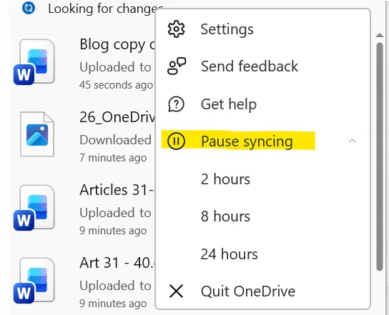Click the blue sync status icon

29,8
